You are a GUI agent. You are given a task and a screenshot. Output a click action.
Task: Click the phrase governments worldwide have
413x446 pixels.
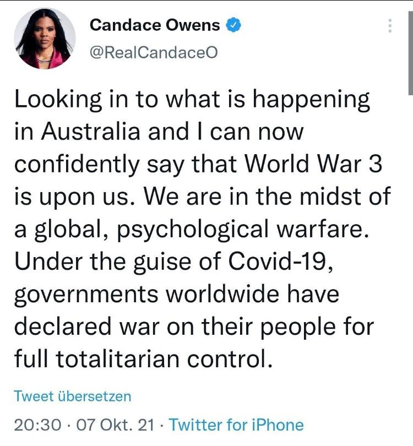point(177,295)
